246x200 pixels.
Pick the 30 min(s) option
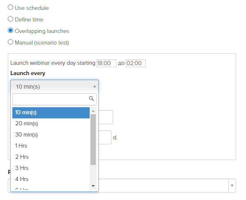click(51, 135)
